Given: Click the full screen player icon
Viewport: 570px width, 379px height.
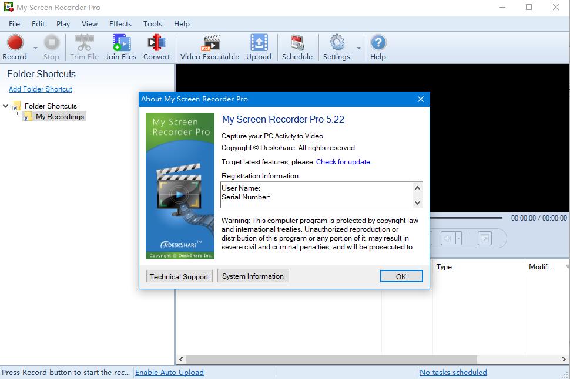Looking at the screenshot, I should (485, 239).
